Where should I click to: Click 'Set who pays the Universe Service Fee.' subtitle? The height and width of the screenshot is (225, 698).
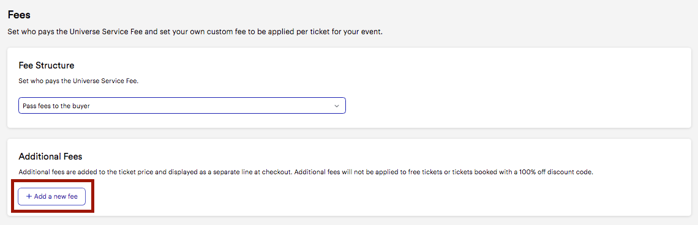point(78,81)
